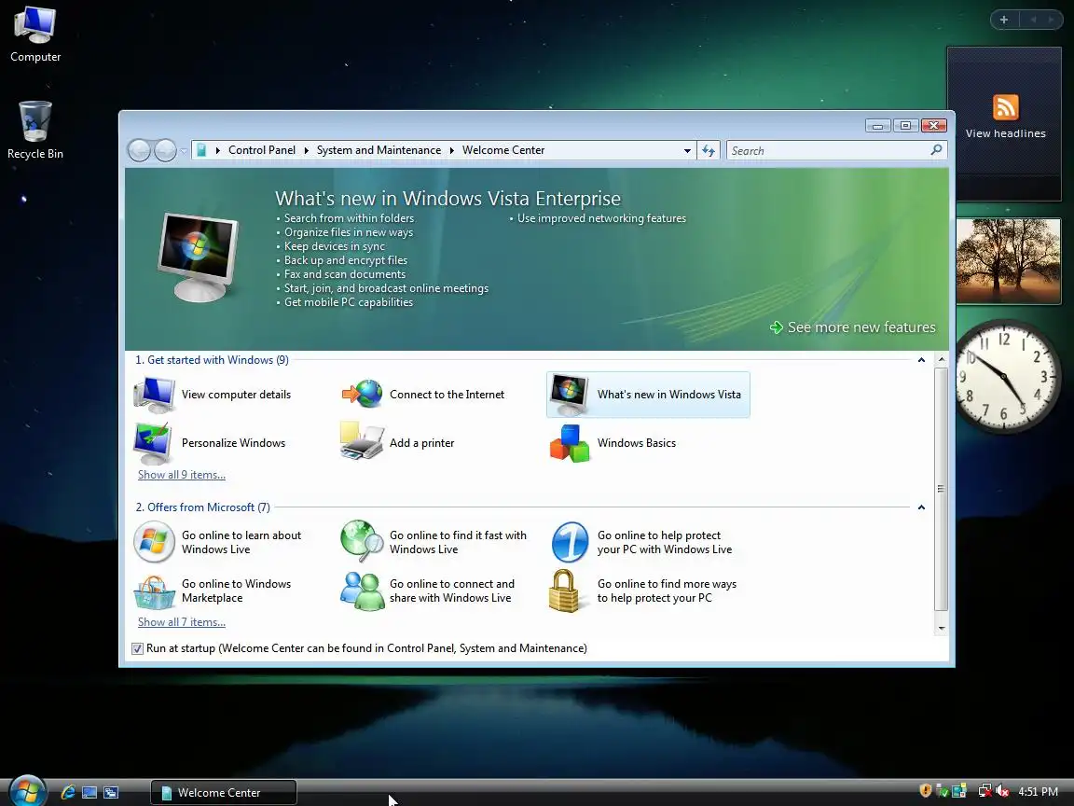
Task: Click the Back navigation button
Action: click(139, 150)
